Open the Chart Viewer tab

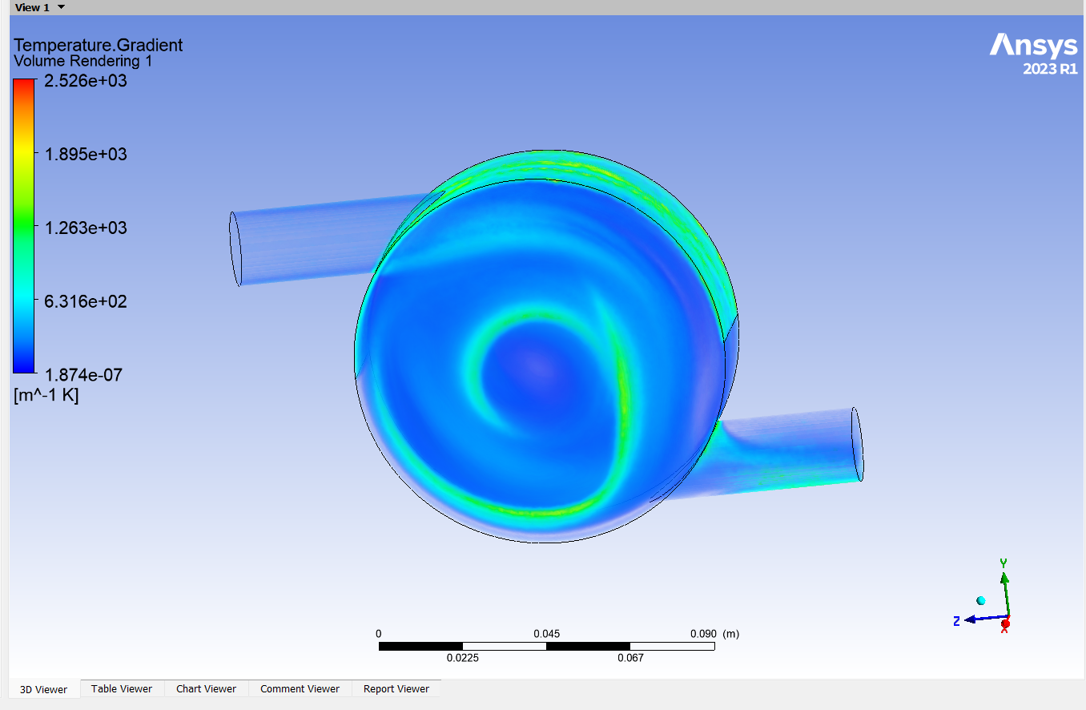pos(206,688)
